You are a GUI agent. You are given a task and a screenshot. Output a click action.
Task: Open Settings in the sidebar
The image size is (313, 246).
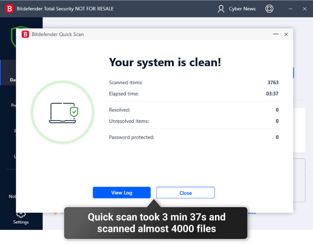[x=21, y=218]
